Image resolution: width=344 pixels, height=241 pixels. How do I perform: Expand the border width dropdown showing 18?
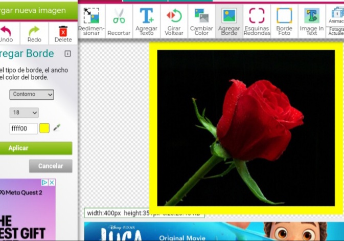(24, 113)
